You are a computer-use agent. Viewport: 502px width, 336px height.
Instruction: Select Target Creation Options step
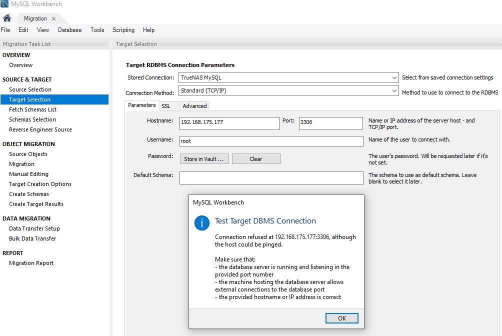tap(40, 184)
